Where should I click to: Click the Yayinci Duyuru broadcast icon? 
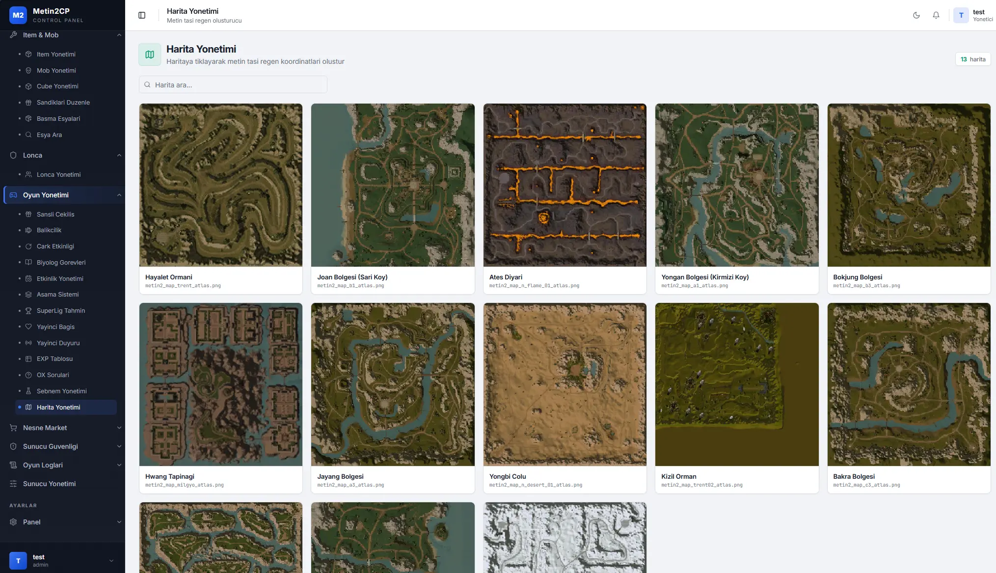[28, 343]
